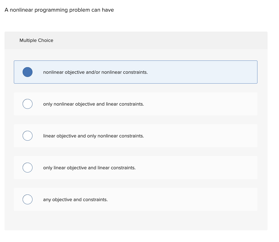Click the gray header bar beside 'Multiple Choice'
This screenshot has width=279, height=242.
[160, 40]
